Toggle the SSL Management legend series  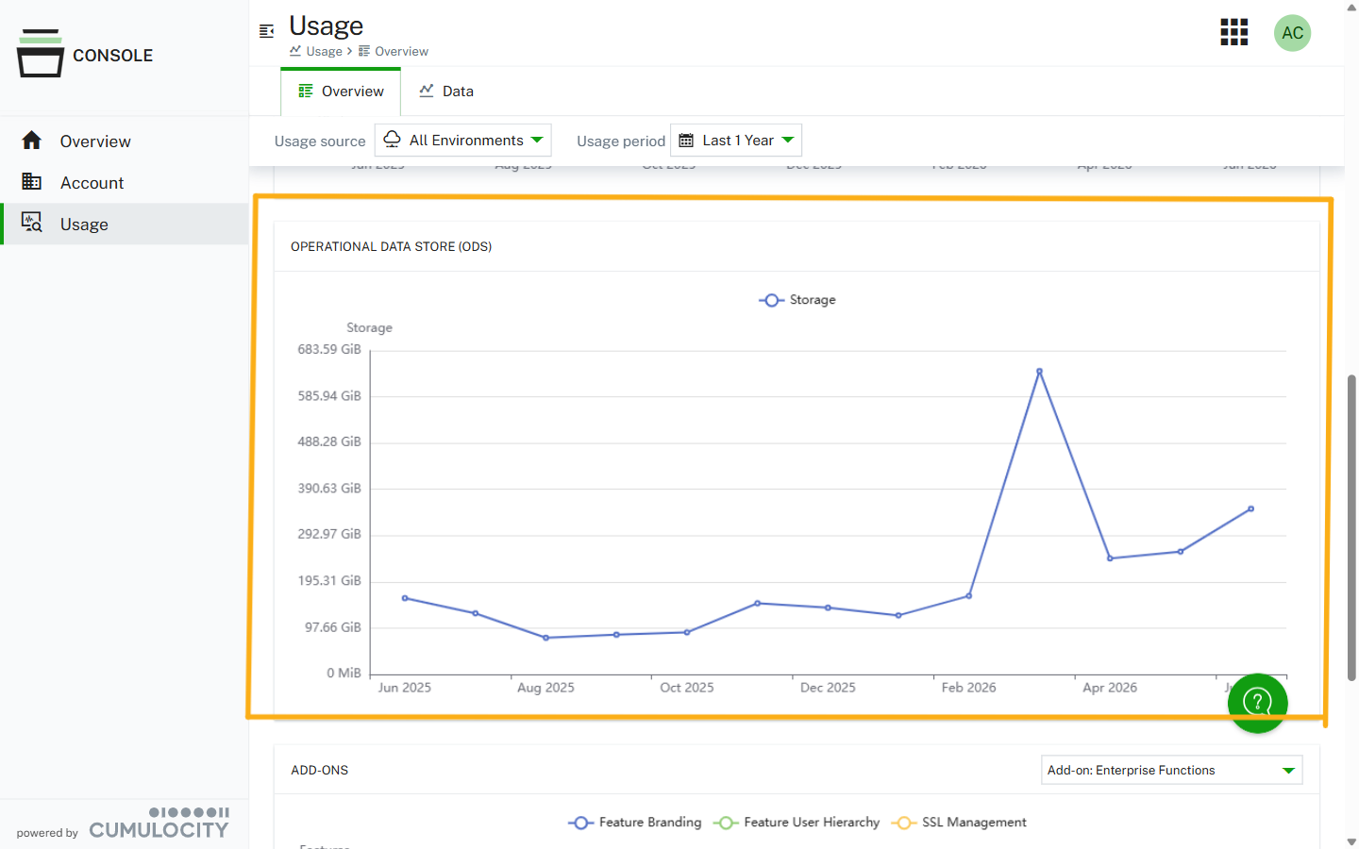[959, 823]
